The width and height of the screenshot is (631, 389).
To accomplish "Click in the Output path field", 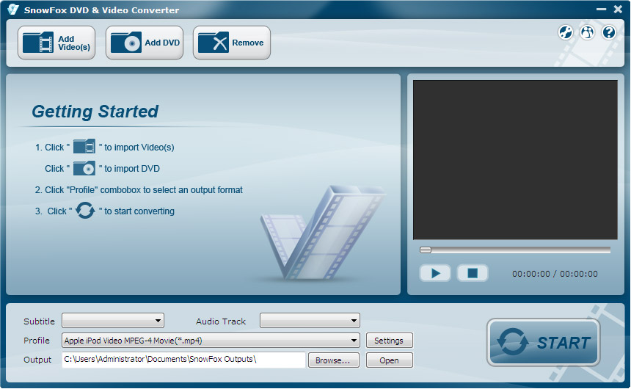I will (x=184, y=360).
